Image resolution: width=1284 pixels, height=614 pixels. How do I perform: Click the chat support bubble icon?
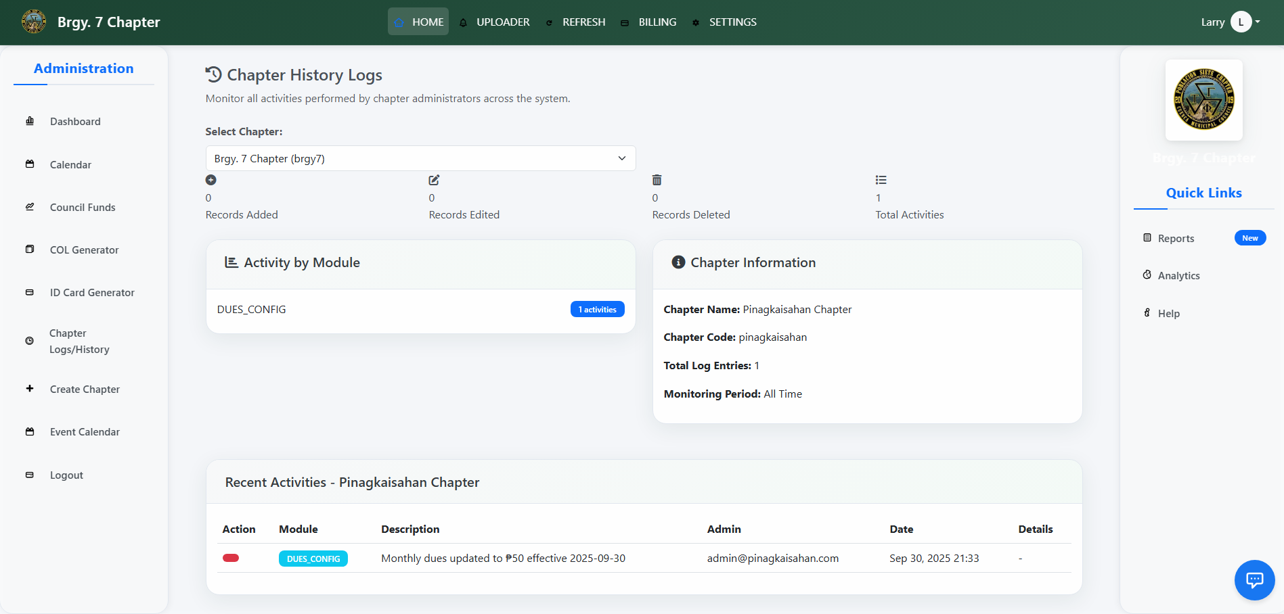coord(1254,580)
